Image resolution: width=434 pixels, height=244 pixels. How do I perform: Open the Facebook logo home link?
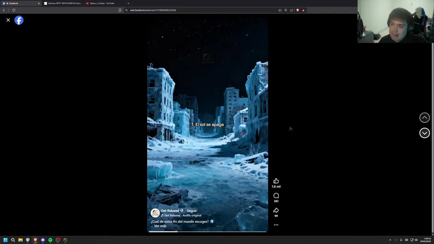[x=19, y=20]
